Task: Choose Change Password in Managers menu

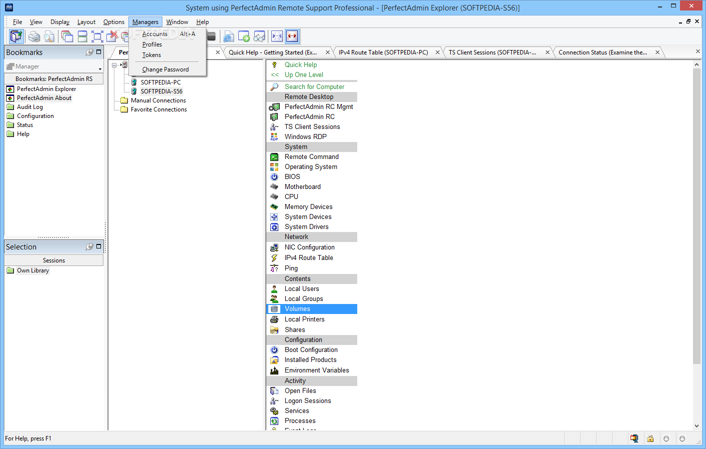Action: click(167, 69)
